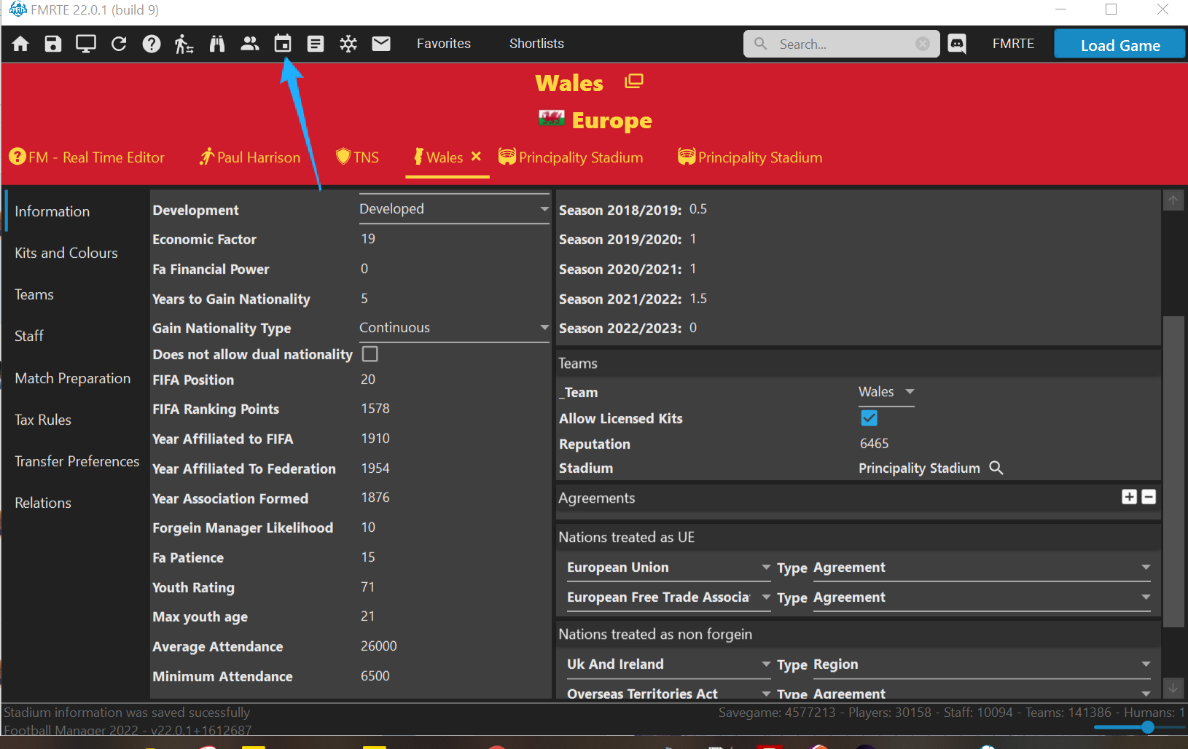Switch to TNS tab
The width and height of the screenshot is (1188, 749).
pyautogui.click(x=357, y=157)
